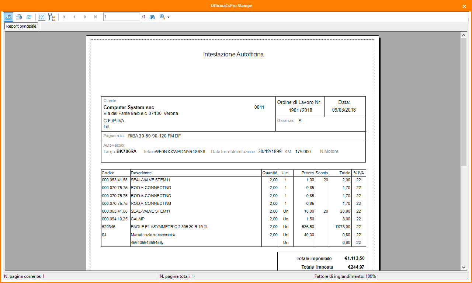Go to previous page arrow
This screenshot has height=283, width=472.
click(x=74, y=17)
